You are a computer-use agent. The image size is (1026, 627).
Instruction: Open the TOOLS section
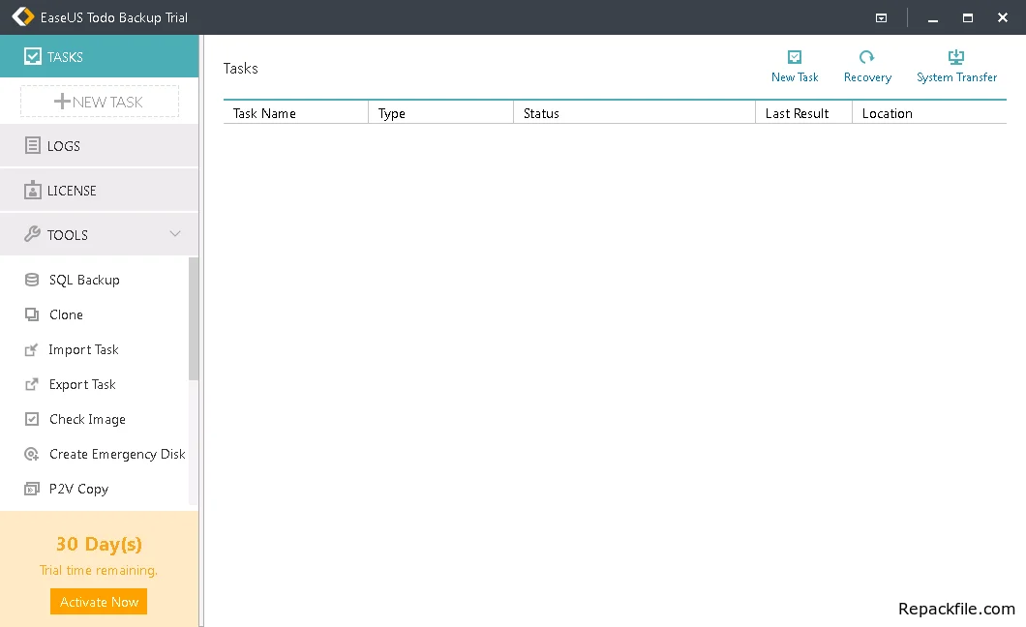click(x=99, y=235)
